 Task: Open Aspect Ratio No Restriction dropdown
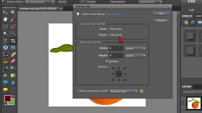[x=40, y=2]
